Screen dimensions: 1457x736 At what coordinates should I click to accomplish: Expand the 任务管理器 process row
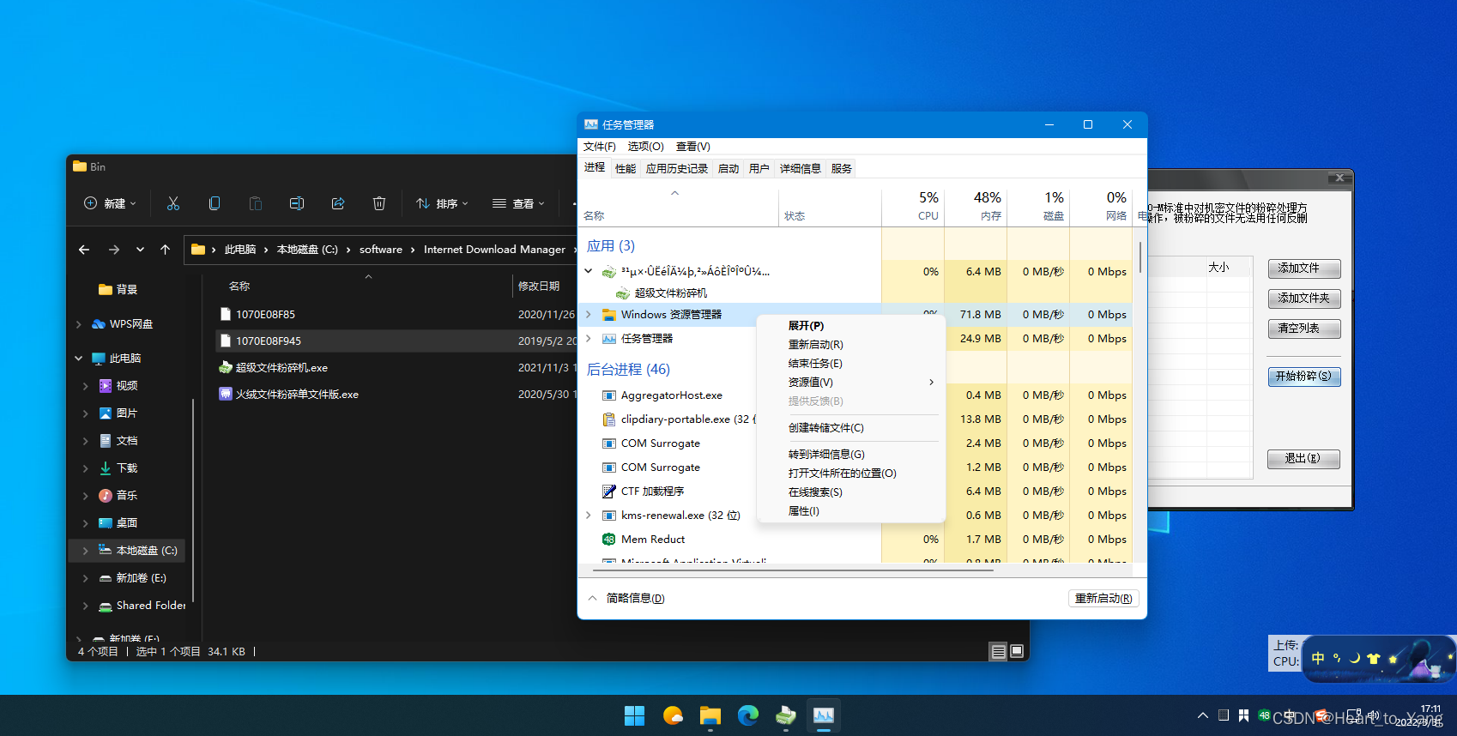click(x=589, y=339)
